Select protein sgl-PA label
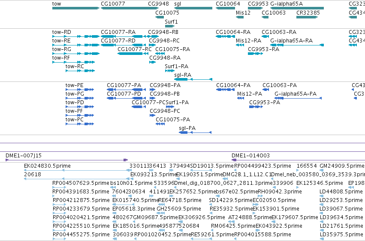Image resolution: width=365 pixels, height=241 pixels. [x=187, y=128]
